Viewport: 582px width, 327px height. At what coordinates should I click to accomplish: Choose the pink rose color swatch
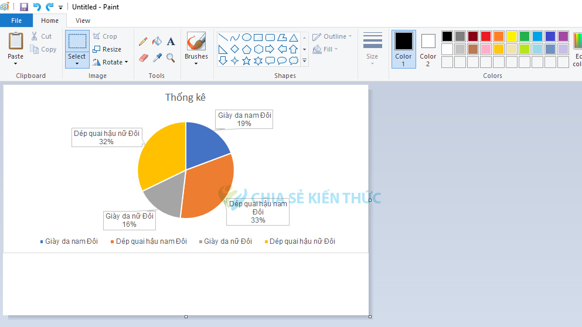pos(486,49)
